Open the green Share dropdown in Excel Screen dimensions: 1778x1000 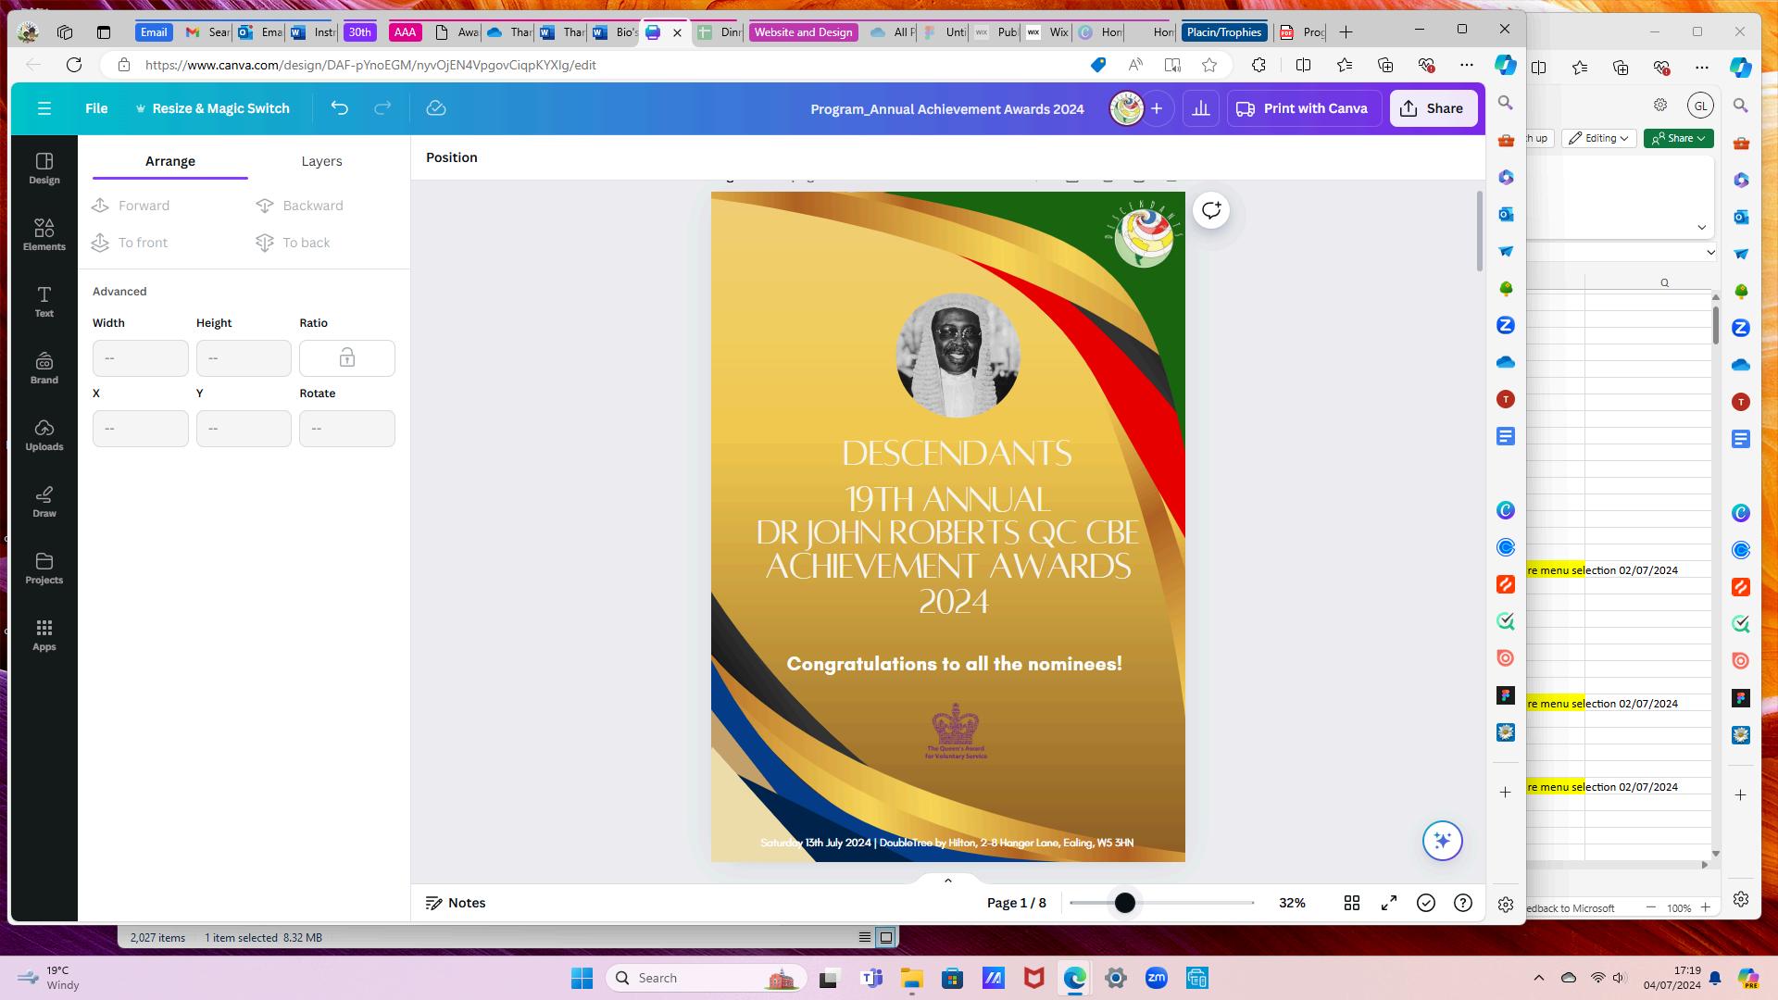click(1678, 138)
